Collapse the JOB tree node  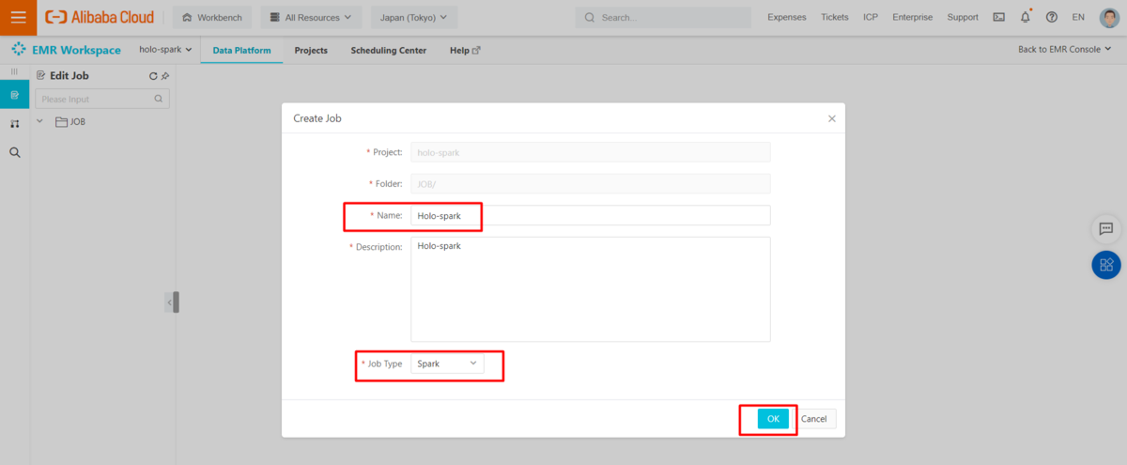(x=40, y=121)
